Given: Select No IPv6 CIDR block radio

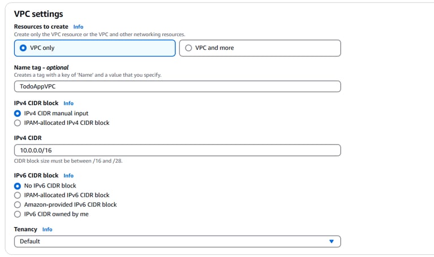Looking at the screenshot, I should 18,186.
